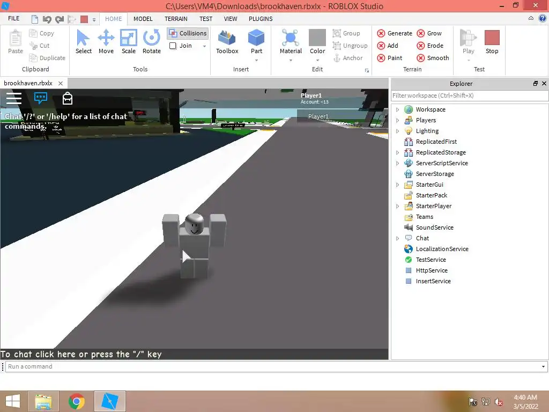Switch to the TERRAIN ribbon tab
This screenshot has height=412, width=549.
pos(176,19)
